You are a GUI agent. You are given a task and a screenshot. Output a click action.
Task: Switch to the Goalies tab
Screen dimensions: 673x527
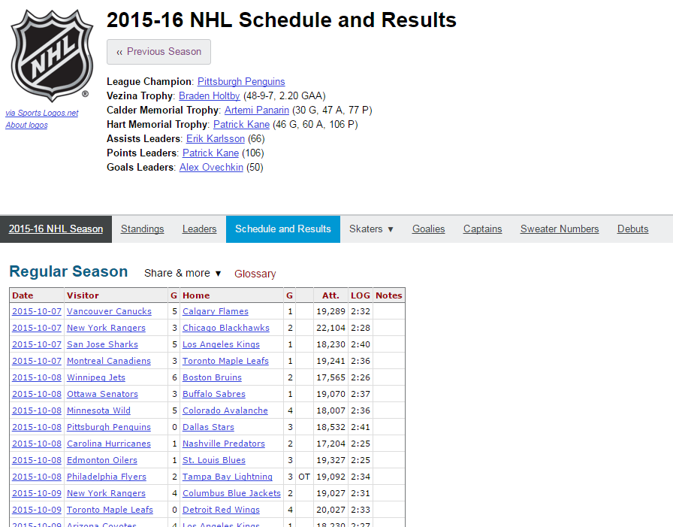(428, 229)
